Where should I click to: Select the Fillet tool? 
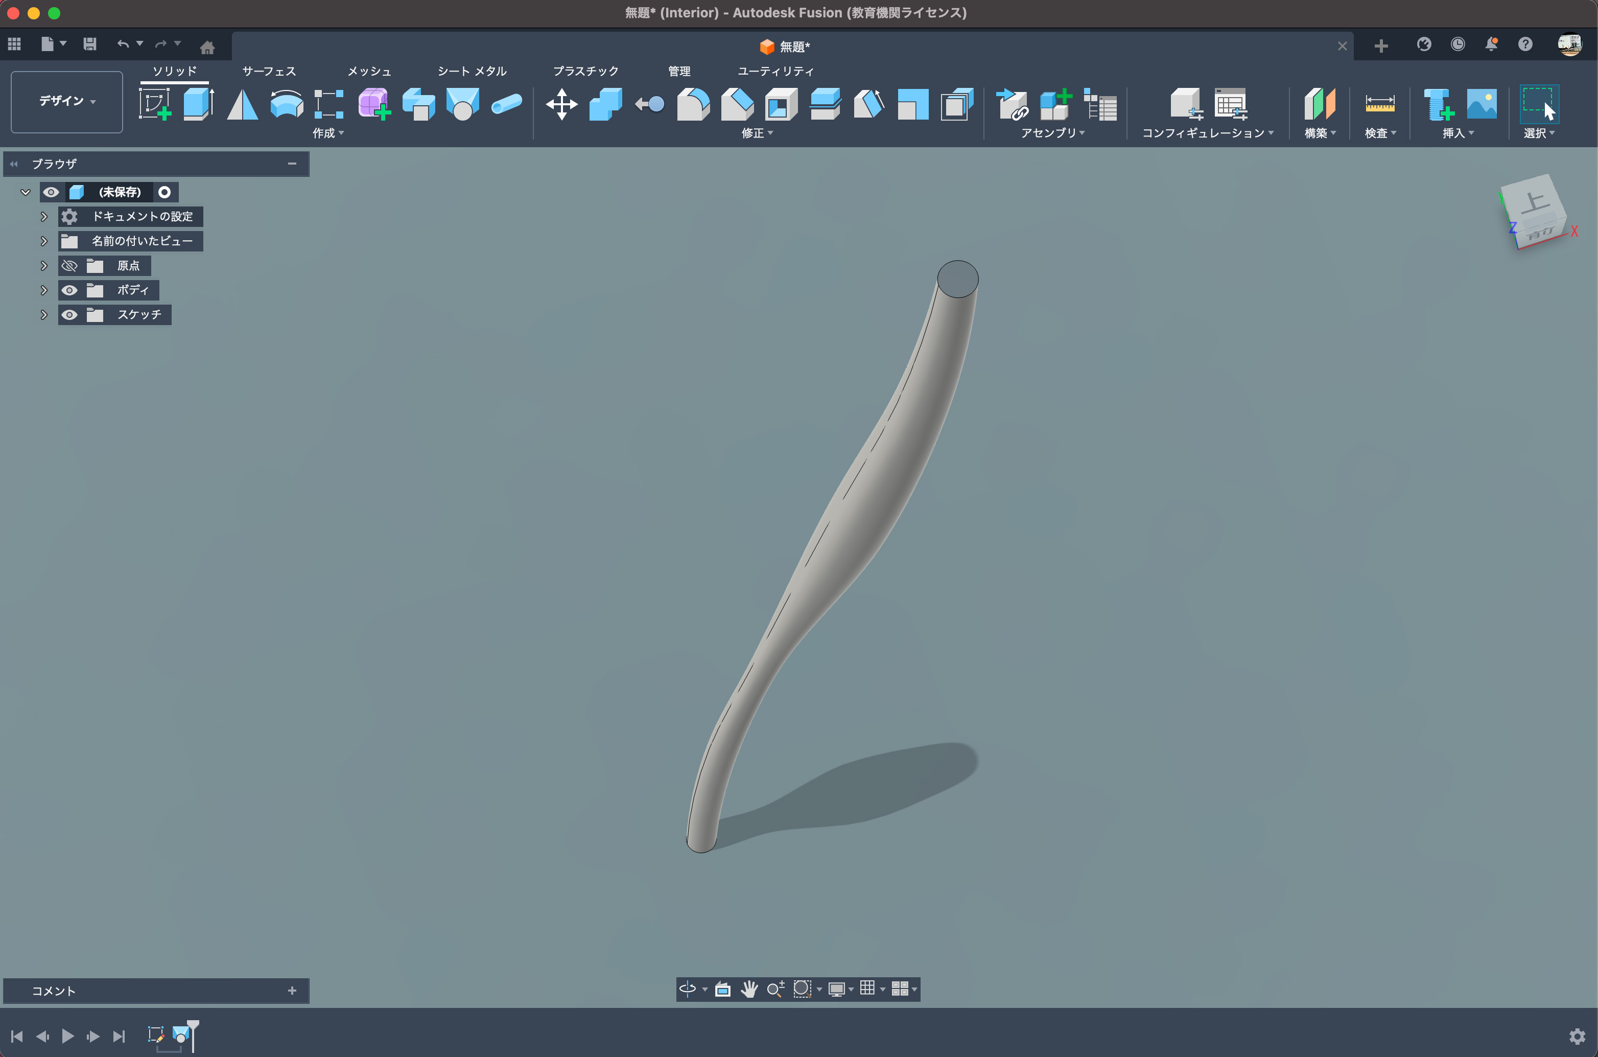[x=693, y=104]
